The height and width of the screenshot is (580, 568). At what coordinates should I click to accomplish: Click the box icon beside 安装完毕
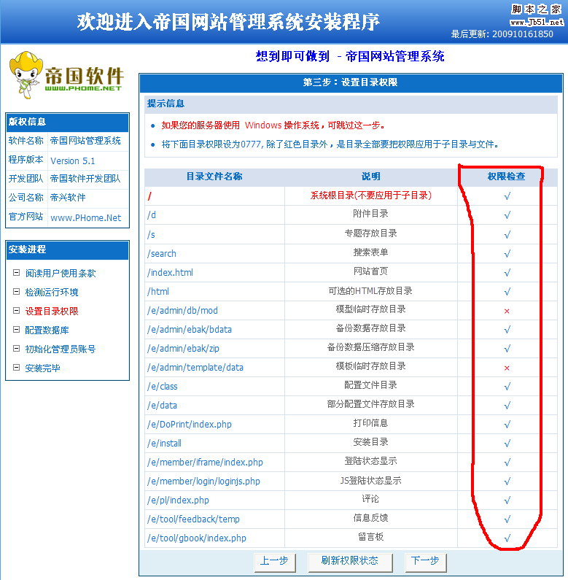point(16,367)
